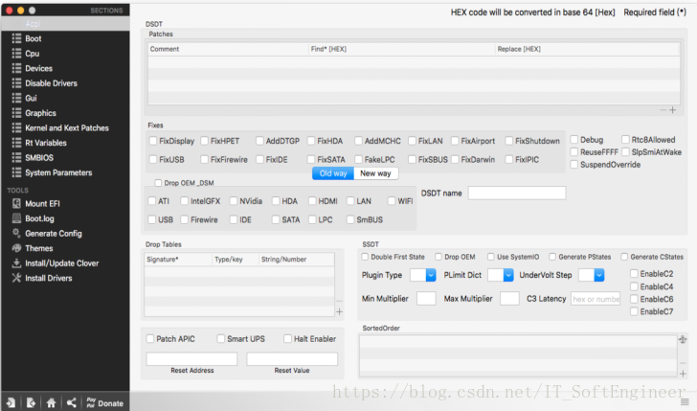Screen dimensions: 697x411
Task: Select the Mount EFI tool
Action: [42, 204]
